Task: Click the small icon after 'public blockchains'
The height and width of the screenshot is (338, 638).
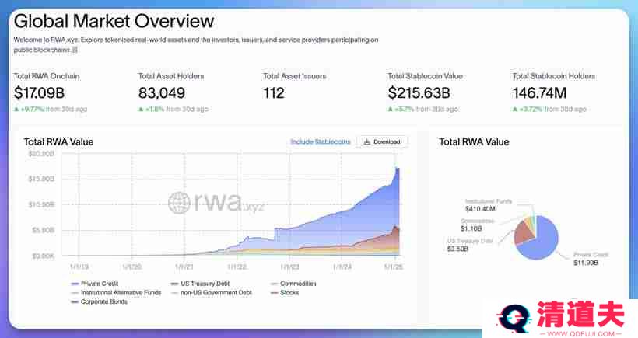Action: coord(75,50)
